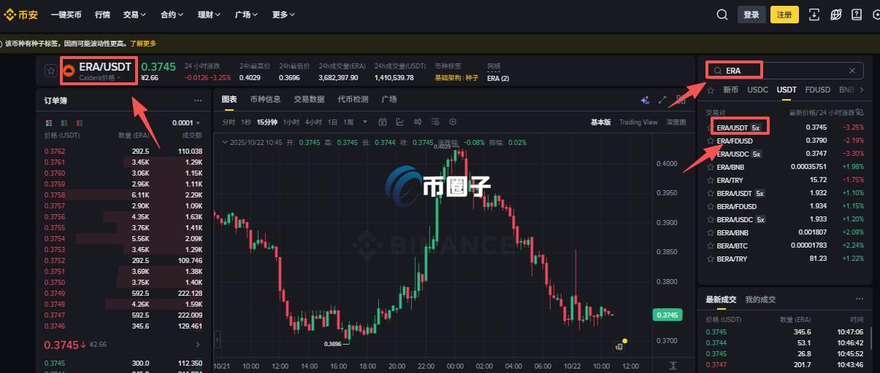Image resolution: width=880 pixels, height=373 pixels.
Task: Open the chart date picker calendar icon
Action: 383,122
